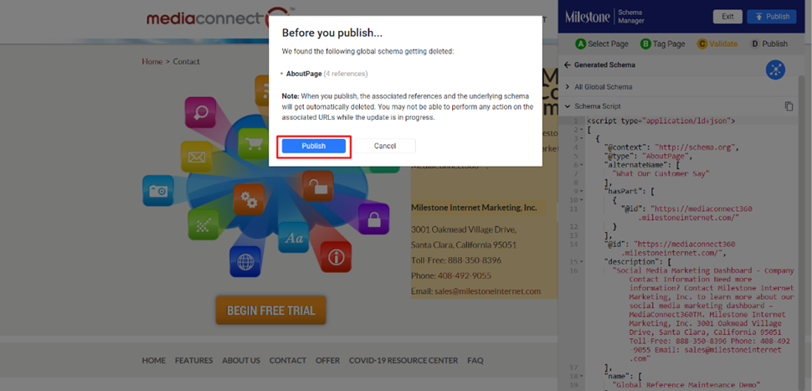Click the 408-492-9055 phone number
The width and height of the screenshot is (812, 391).
click(x=465, y=275)
